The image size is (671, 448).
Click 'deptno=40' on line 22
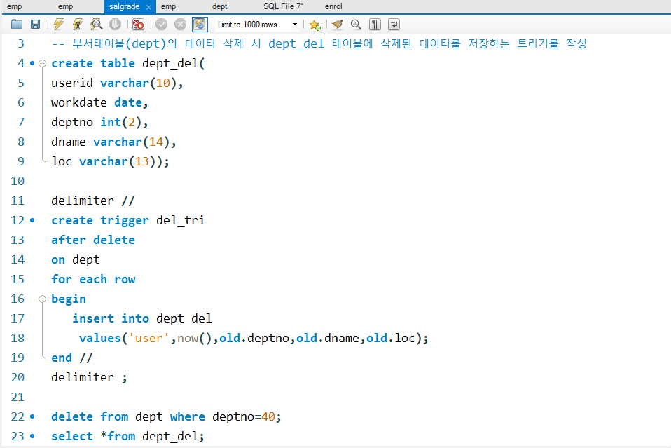244,416
